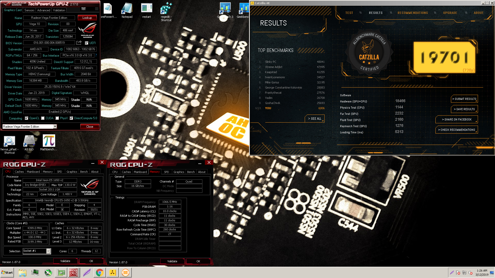The image size is (495, 278).
Task: Click the Lookup button in GPU-Z
Action: point(87,18)
